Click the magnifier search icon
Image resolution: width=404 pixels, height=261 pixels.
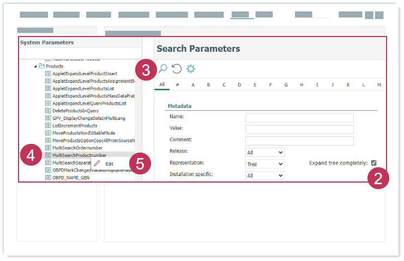click(162, 68)
